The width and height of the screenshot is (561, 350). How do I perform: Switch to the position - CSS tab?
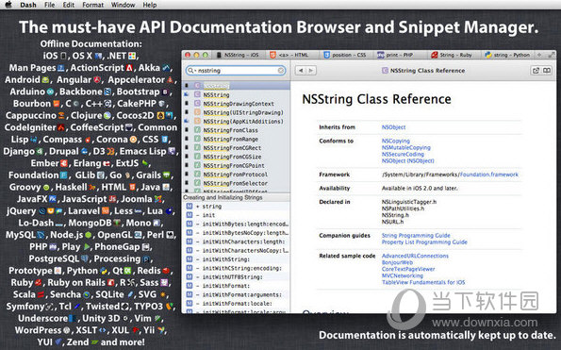[345, 55]
